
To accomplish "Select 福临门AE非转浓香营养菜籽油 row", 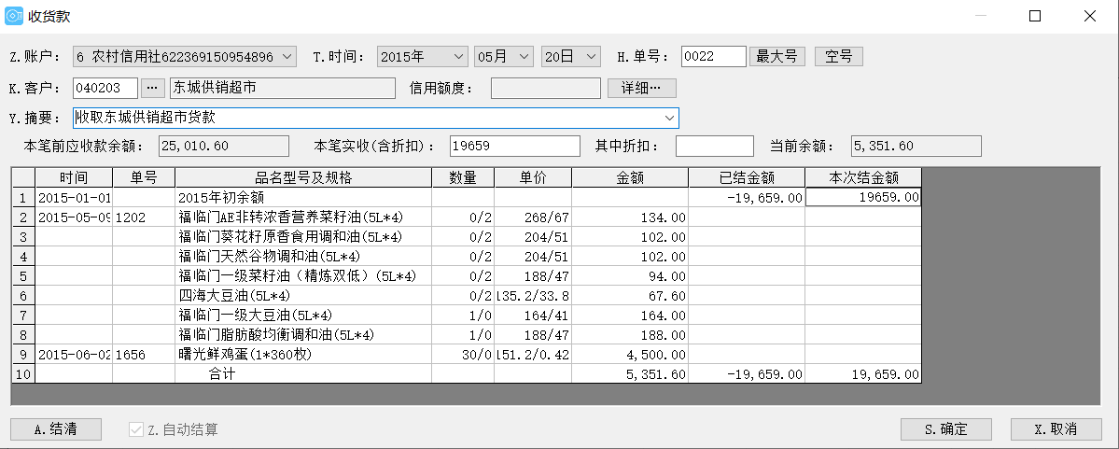I will (x=303, y=217).
